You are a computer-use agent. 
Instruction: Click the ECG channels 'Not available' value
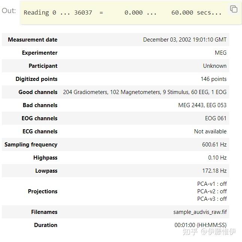210,131
